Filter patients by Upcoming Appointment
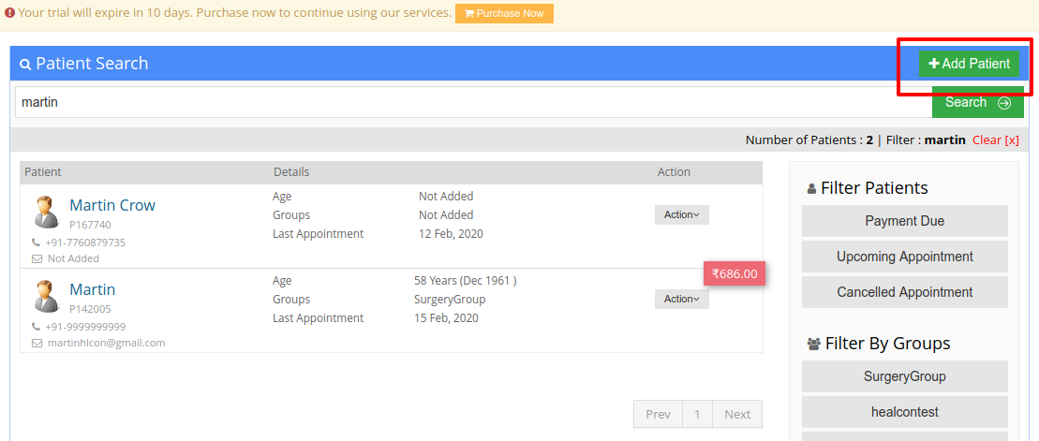The height and width of the screenshot is (441, 1039). tap(904, 257)
